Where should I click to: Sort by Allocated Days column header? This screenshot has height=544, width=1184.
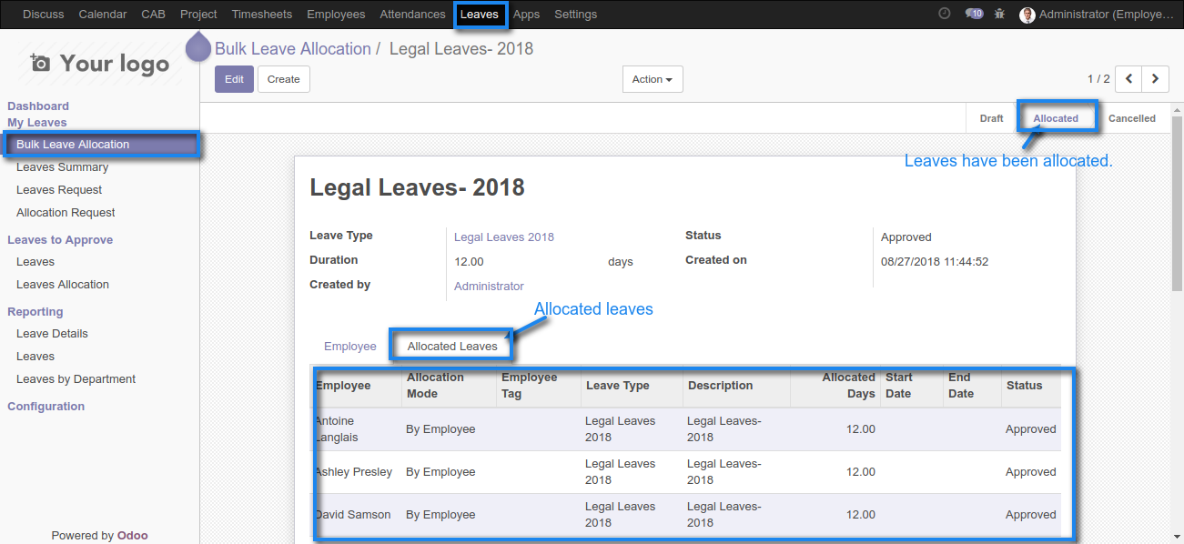pyautogui.click(x=835, y=386)
